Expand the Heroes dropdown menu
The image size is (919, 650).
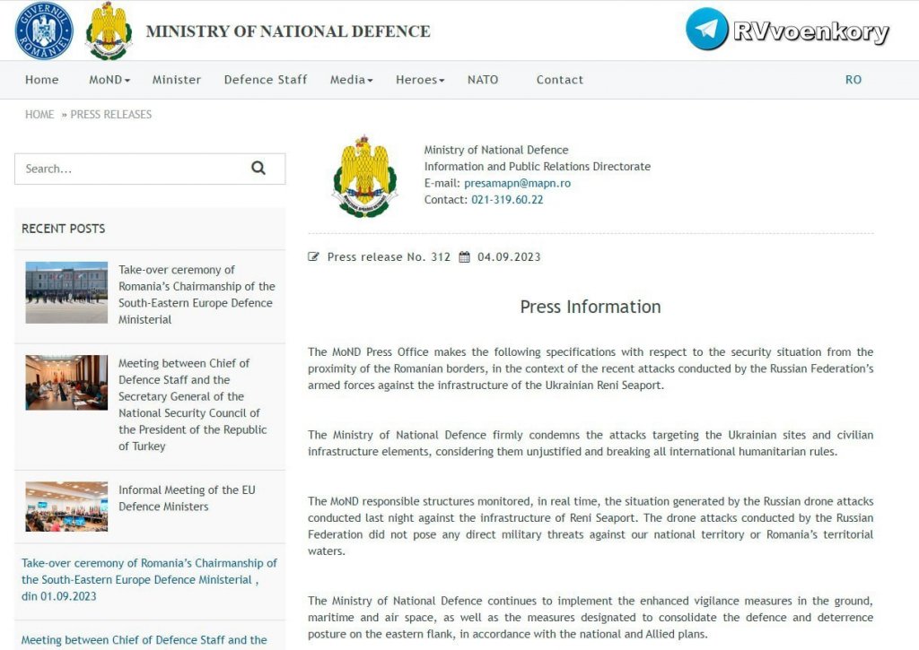tap(420, 80)
